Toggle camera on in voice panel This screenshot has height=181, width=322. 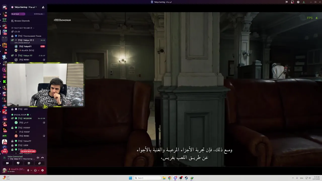coord(7,163)
